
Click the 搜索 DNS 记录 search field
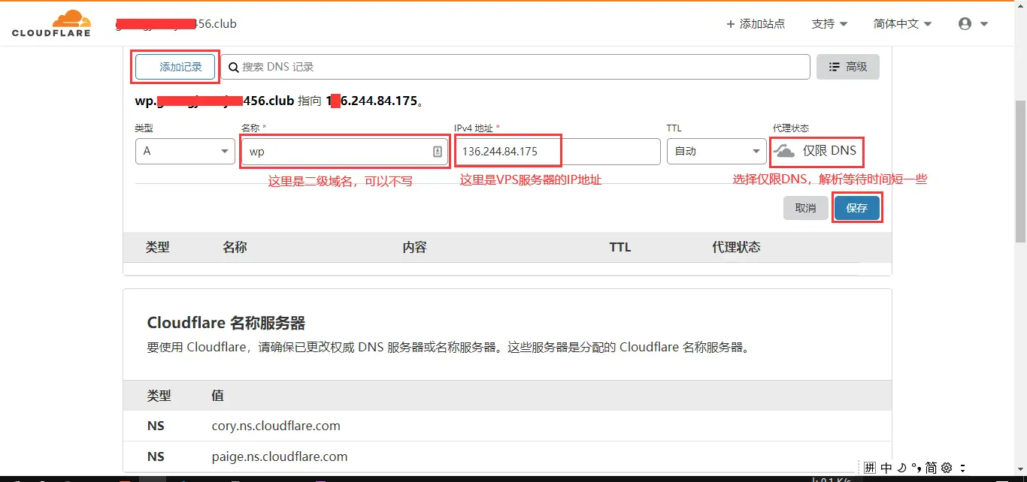pyautogui.click(x=515, y=67)
